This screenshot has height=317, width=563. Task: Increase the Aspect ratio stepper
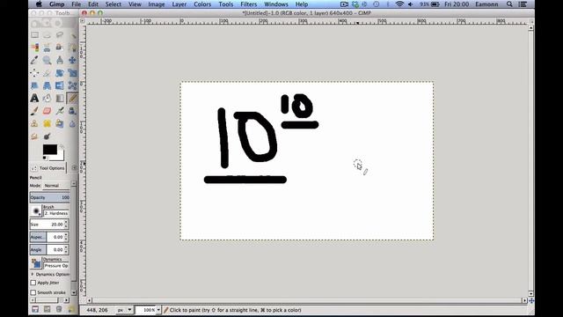click(66, 235)
